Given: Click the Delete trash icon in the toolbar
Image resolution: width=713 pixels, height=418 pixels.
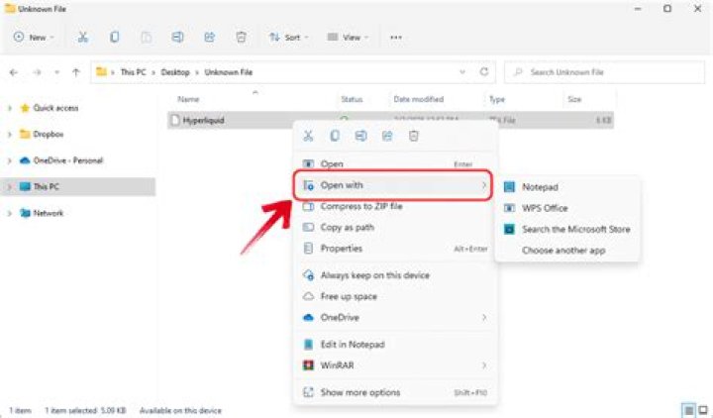Looking at the screenshot, I should (x=241, y=37).
